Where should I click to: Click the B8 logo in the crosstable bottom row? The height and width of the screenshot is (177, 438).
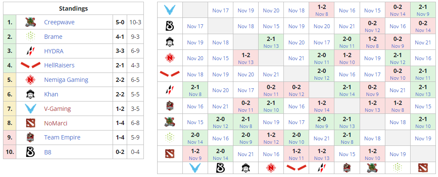tap(220, 168)
